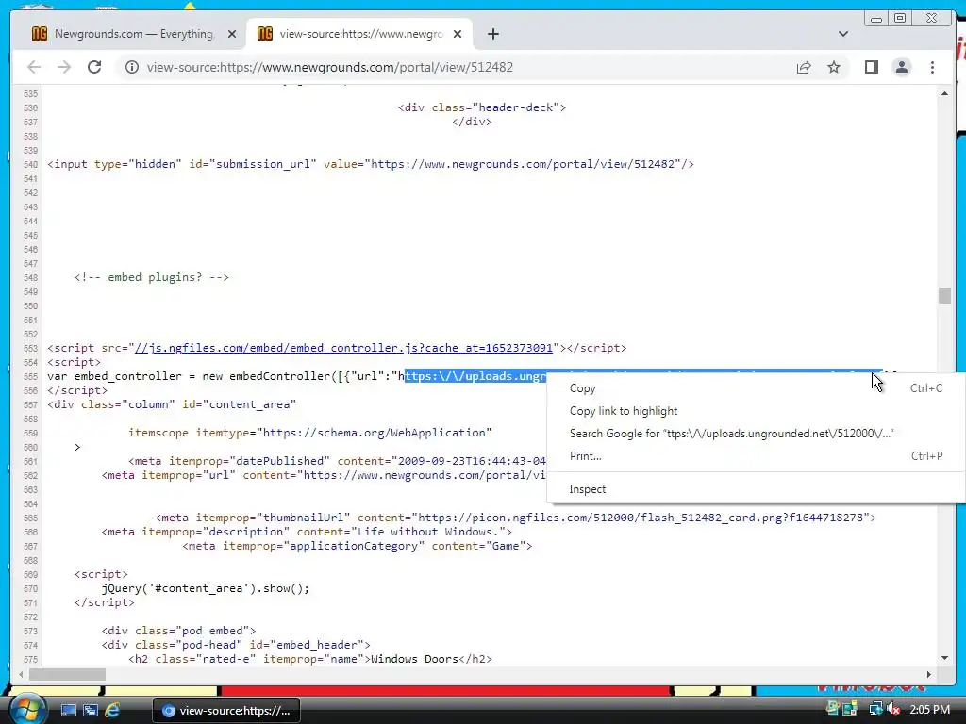Activate the view-source taskbar button
The image size is (966, 724).
[226, 711]
